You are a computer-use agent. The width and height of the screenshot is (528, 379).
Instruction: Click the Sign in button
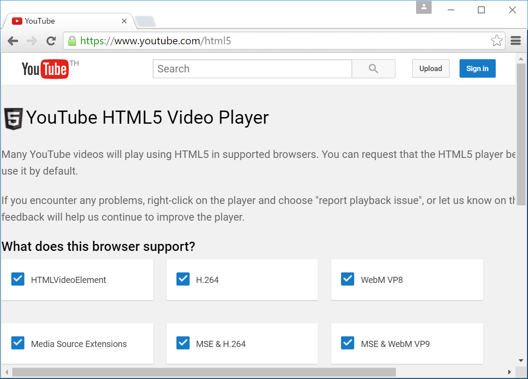[478, 68]
